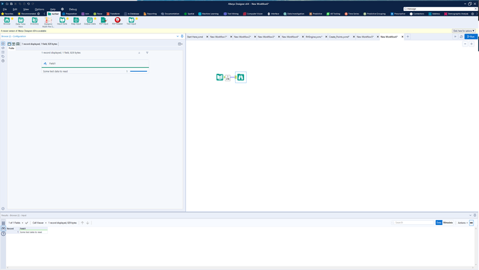Image resolution: width=479 pixels, height=270 pixels.
Task: Run the workflow
Action: (471, 37)
